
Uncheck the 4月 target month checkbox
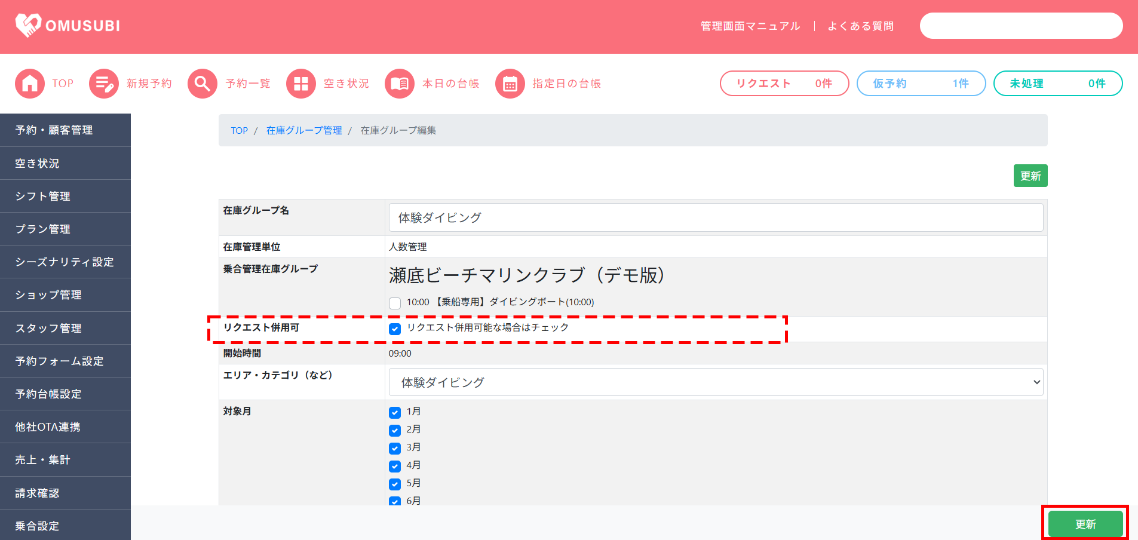[395, 466]
